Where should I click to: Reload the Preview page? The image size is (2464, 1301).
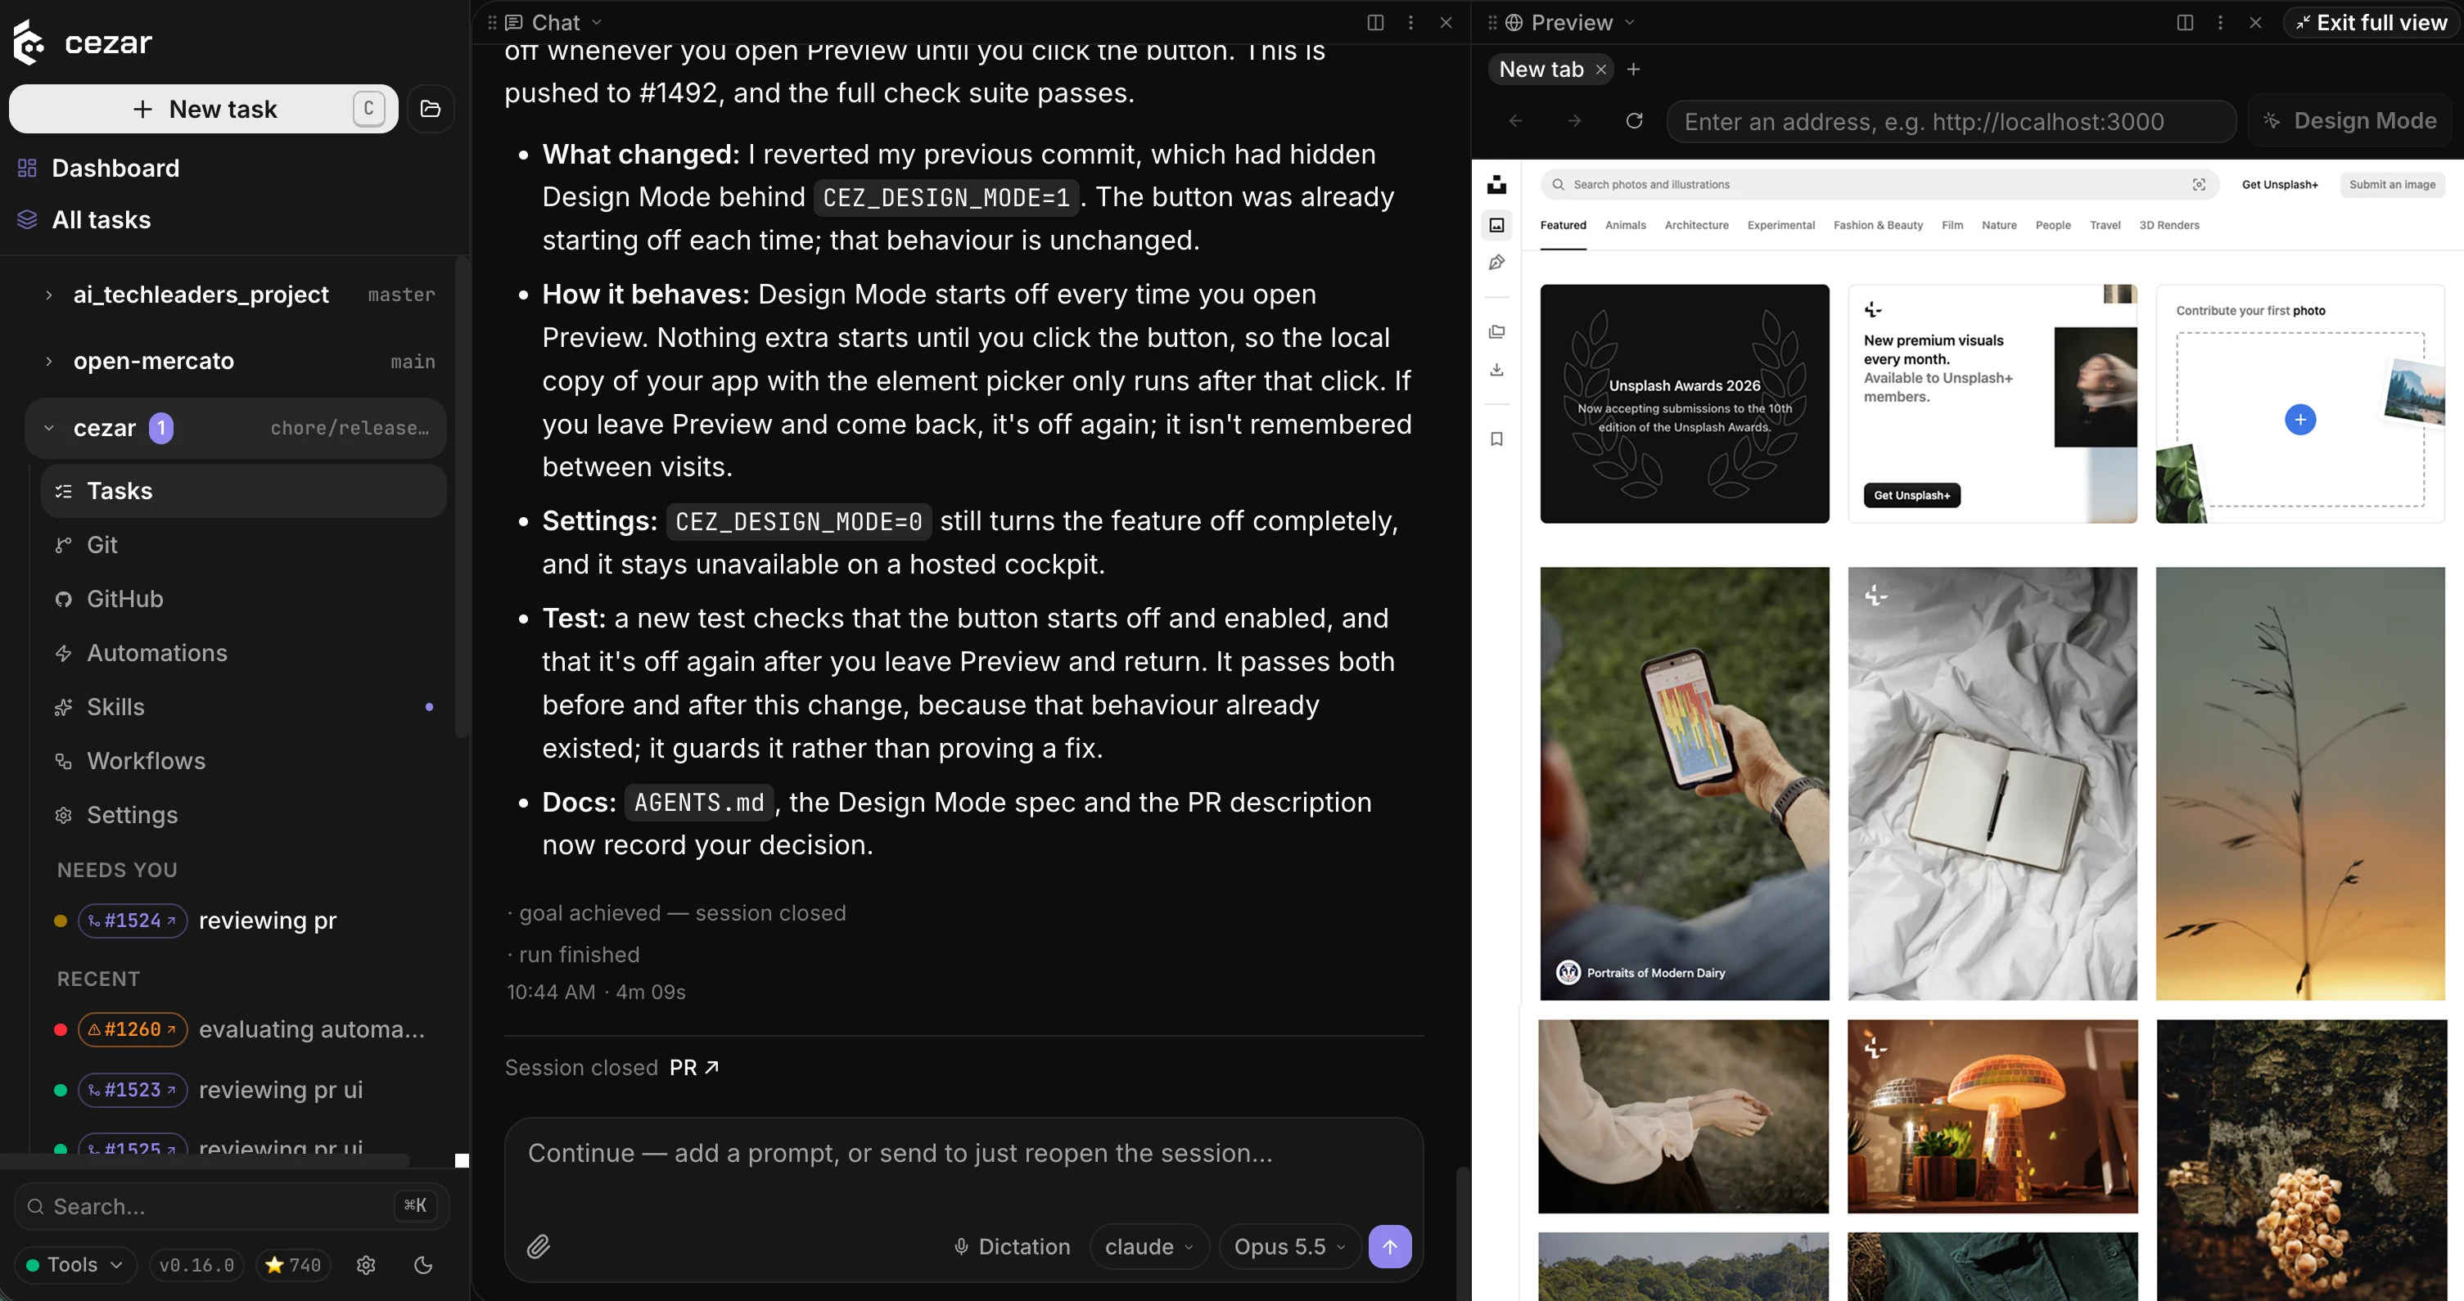(x=1635, y=120)
